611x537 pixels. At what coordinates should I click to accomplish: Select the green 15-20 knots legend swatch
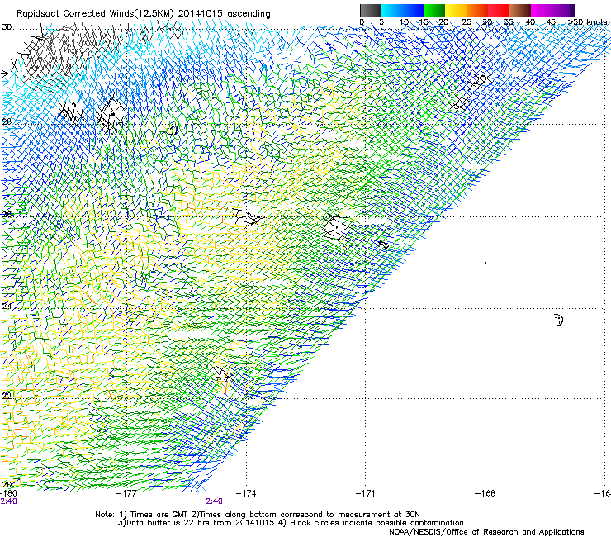click(x=434, y=10)
